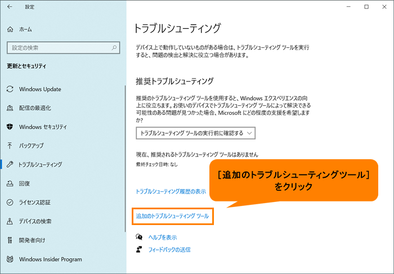Click the 最終チェック日時: なし text
This screenshot has width=394, height=274.
[157, 164]
